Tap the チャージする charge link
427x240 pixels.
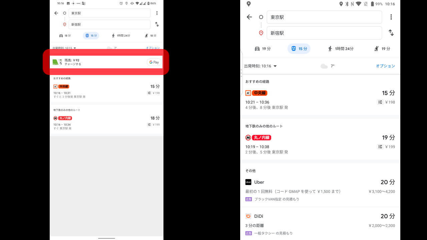(x=73, y=64)
